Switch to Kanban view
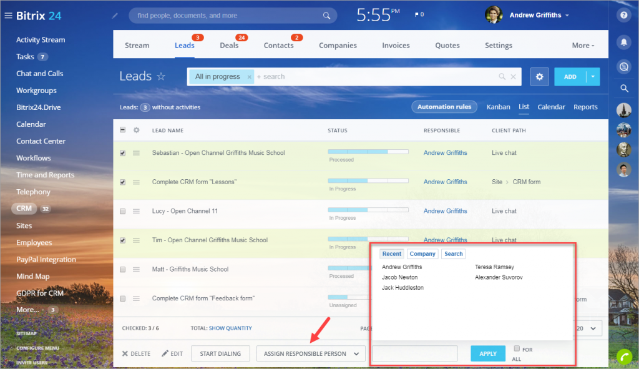 (x=498, y=107)
